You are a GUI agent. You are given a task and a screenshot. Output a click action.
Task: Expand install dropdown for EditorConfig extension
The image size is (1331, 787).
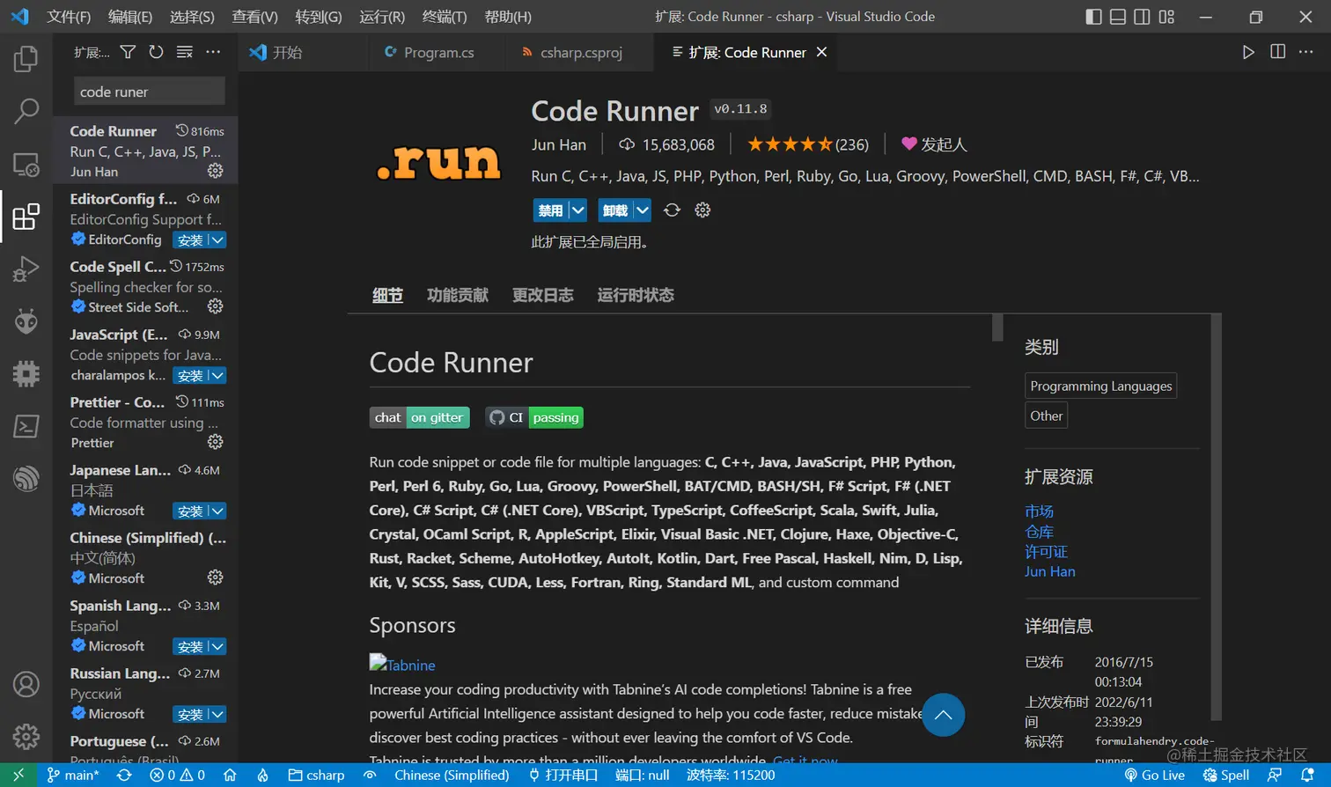tap(217, 239)
